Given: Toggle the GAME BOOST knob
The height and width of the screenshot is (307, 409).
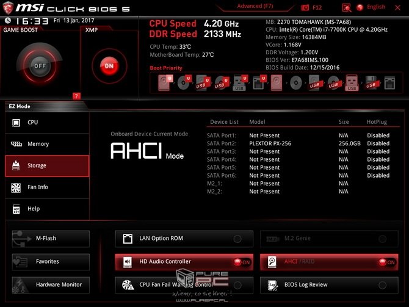Looking at the screenshot, I should [40, 66].
